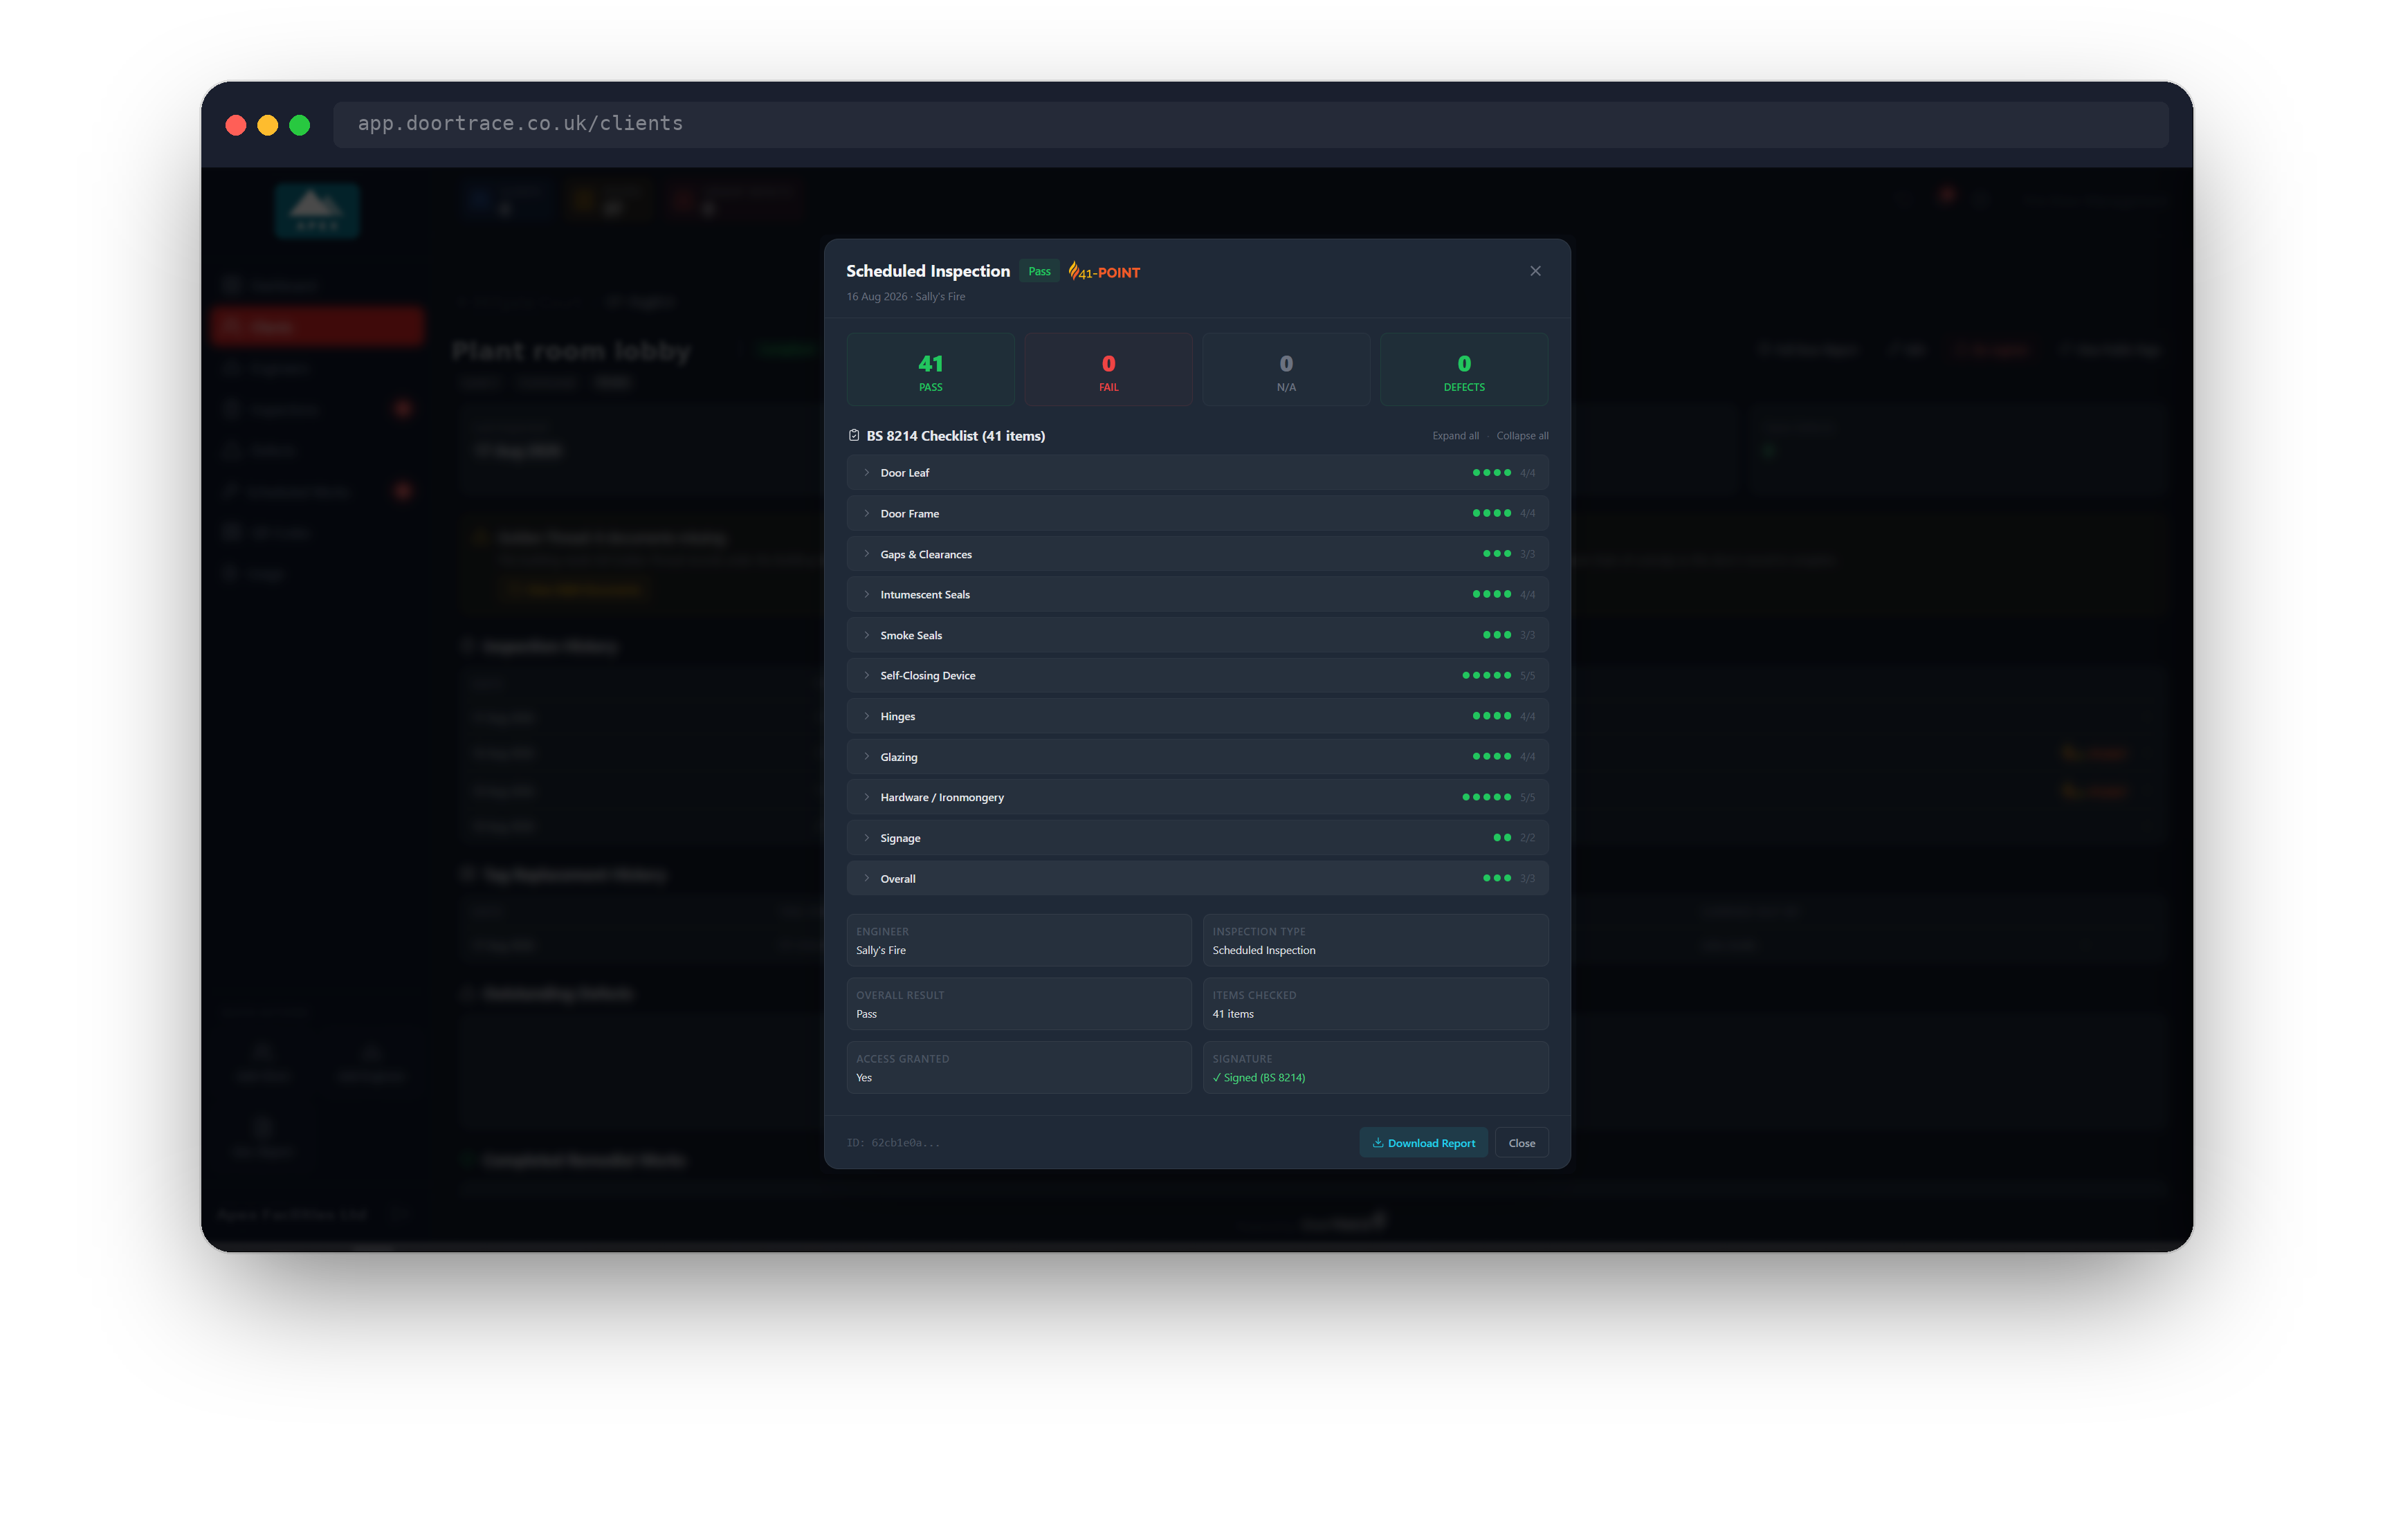
Task: Click the Pass status badge in header
Action: click(x=1039, y=271)
